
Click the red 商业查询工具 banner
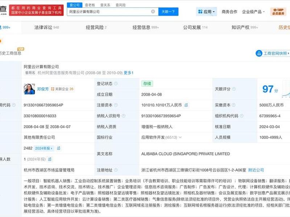coord(36,10)
